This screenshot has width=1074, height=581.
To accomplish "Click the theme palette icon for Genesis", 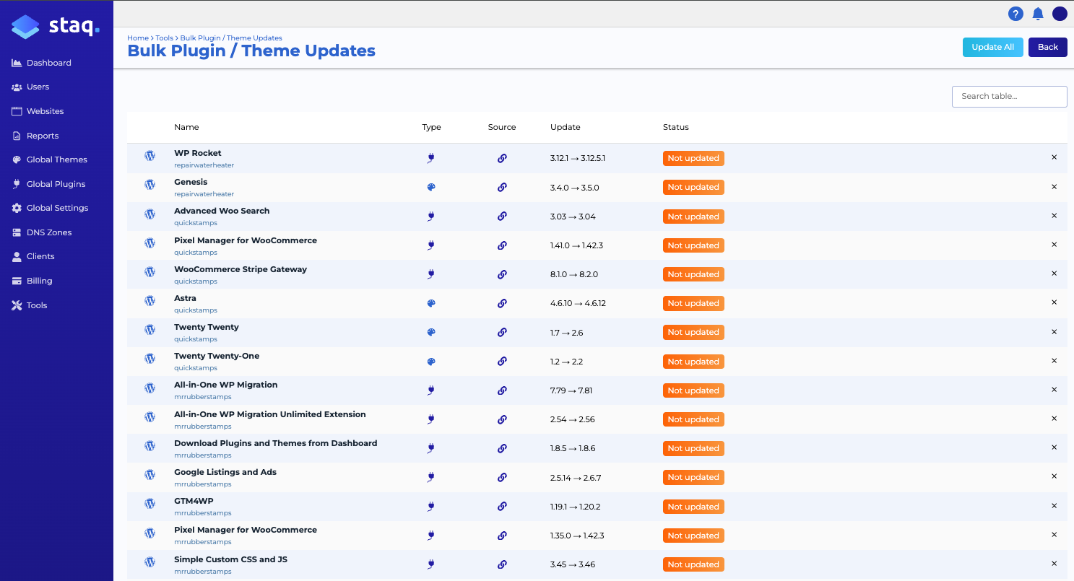I will (x=431, y=187).
